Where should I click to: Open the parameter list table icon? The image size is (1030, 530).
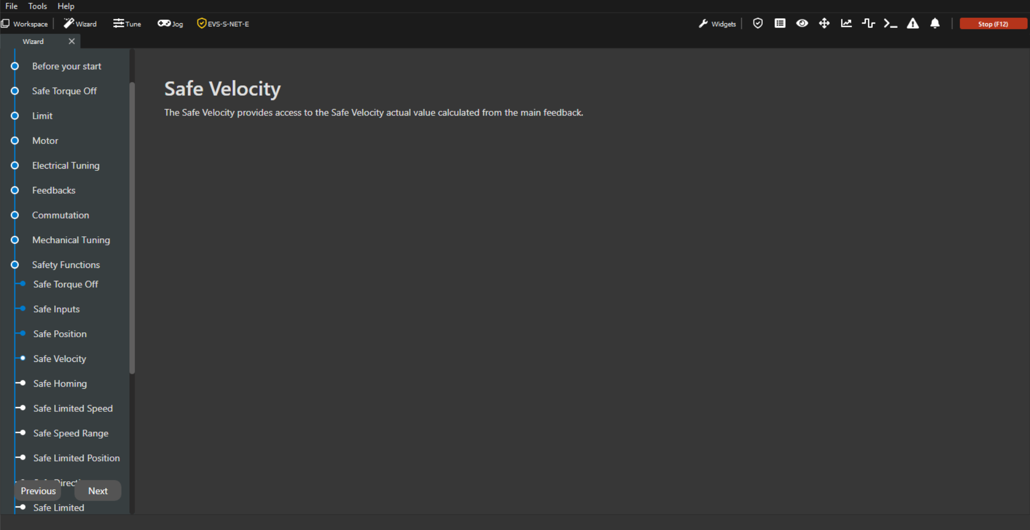(x=780, y=24)
